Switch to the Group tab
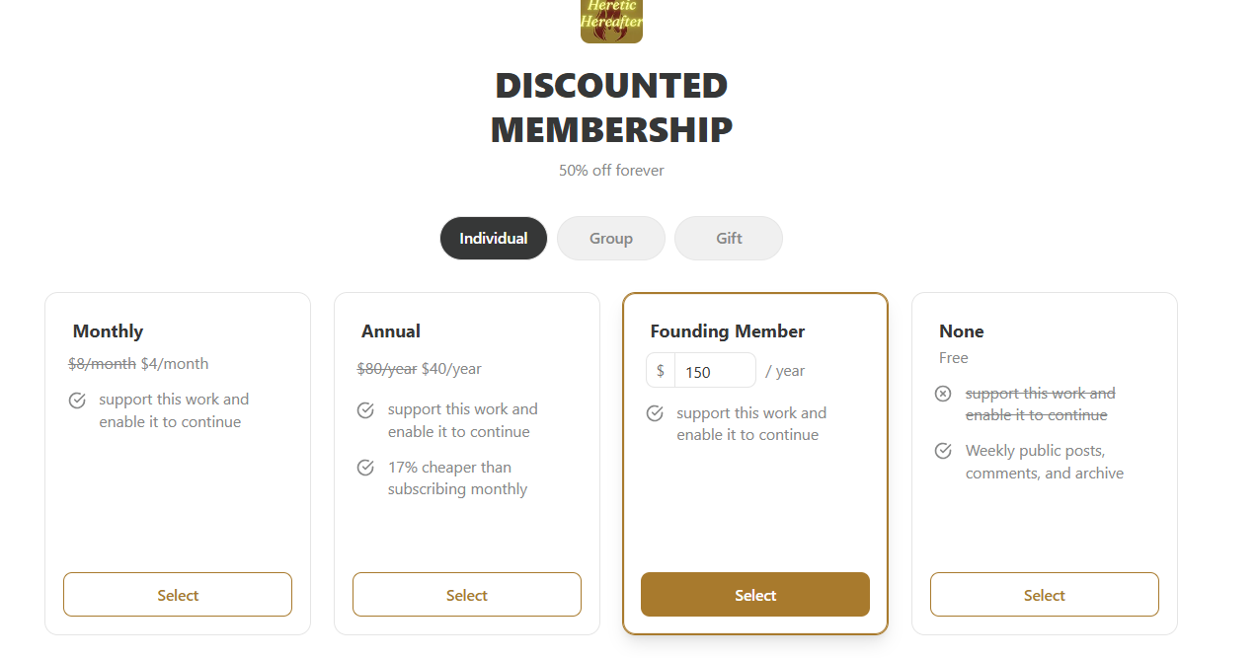Viewport: 1257px width, 658px height. tap(611, 238)
